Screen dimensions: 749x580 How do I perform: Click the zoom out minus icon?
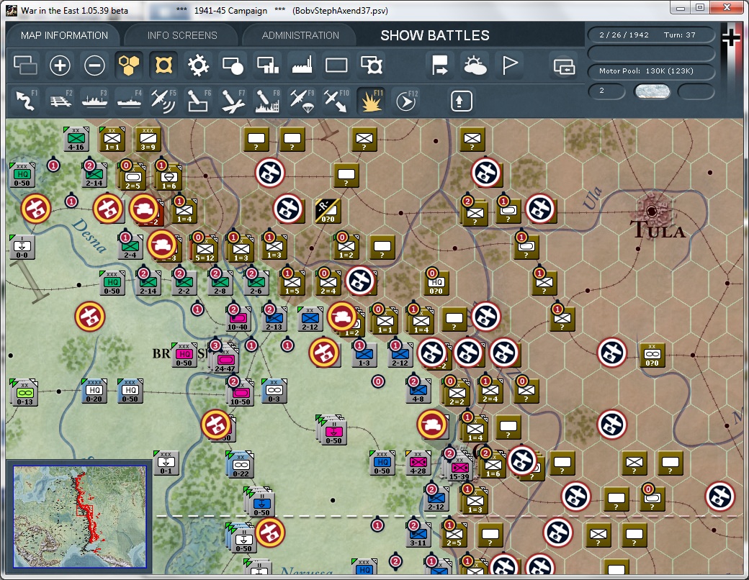(x=94, y=65)
